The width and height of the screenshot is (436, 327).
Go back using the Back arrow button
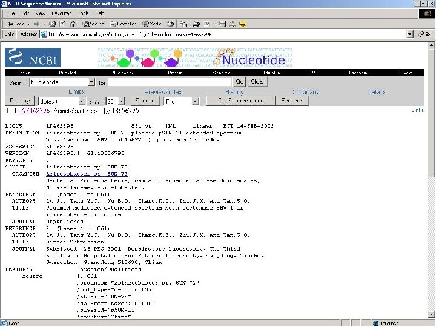[x=15, y=24]
